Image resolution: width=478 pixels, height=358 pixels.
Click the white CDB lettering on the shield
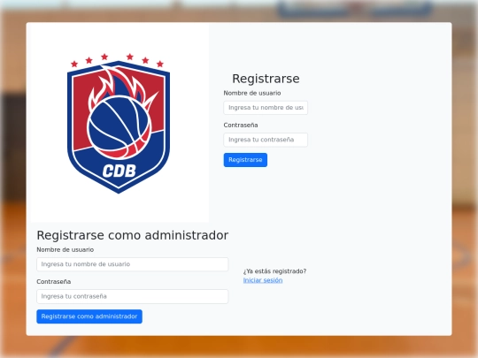pos(119,171)
